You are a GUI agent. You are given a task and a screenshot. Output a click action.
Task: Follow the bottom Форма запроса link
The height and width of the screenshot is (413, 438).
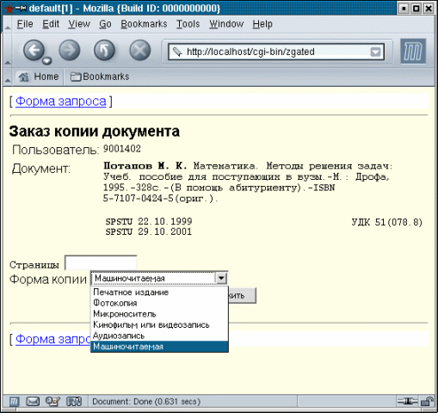53,339
